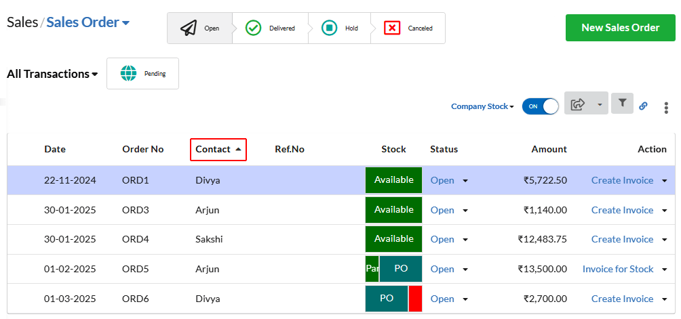Select order number ORD3

(x=136, y=210)
